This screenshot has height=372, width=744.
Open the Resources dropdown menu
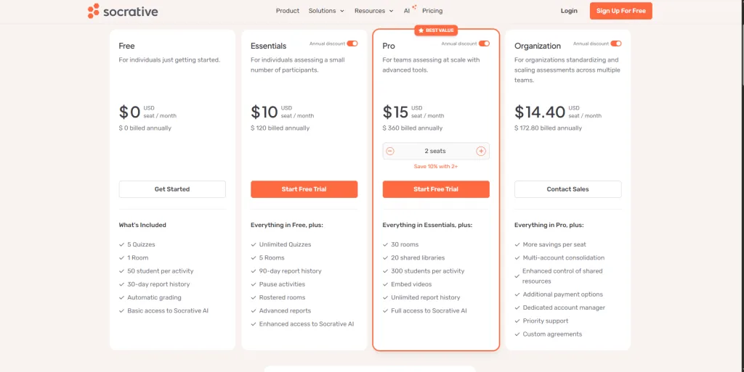pos(373,11)
